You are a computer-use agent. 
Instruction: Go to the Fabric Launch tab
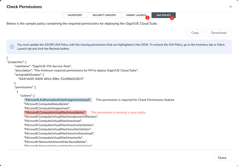pyautogui.click(x=136, y=15)
